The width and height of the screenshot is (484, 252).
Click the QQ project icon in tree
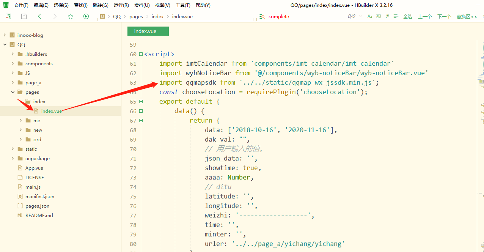click(12, 44)
